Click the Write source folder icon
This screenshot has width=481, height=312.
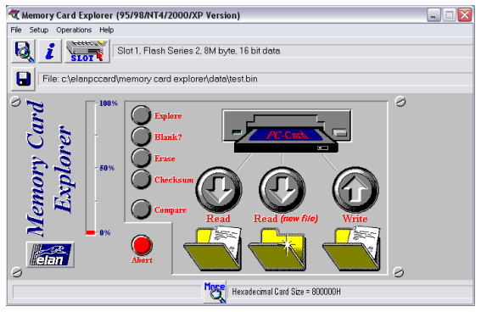tap(351, 249)
